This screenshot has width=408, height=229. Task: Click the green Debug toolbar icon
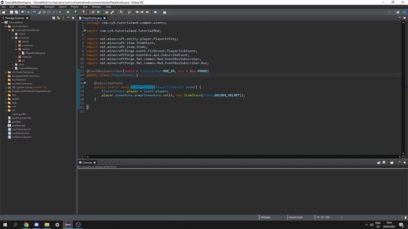click(60, 12)
